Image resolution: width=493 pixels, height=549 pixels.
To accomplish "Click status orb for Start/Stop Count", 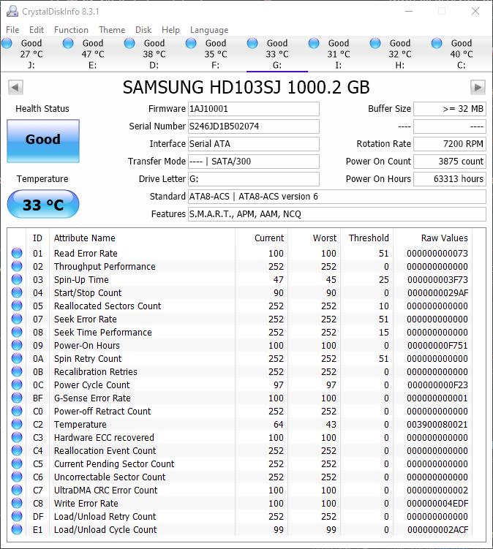I will [x=17, y=292].
